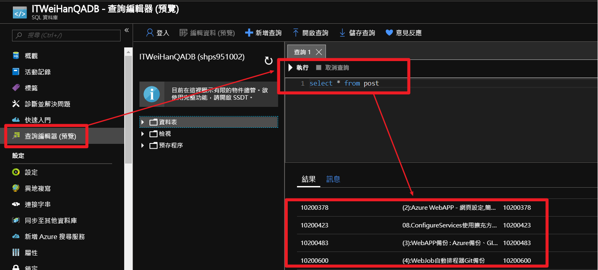Open 快速入門 quick start
This screenshot has height=270, width=598.
point(38,120)
